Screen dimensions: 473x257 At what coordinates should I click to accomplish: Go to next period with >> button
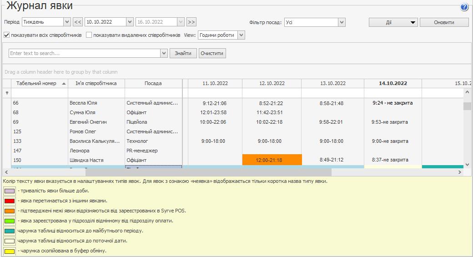(191, 22)
